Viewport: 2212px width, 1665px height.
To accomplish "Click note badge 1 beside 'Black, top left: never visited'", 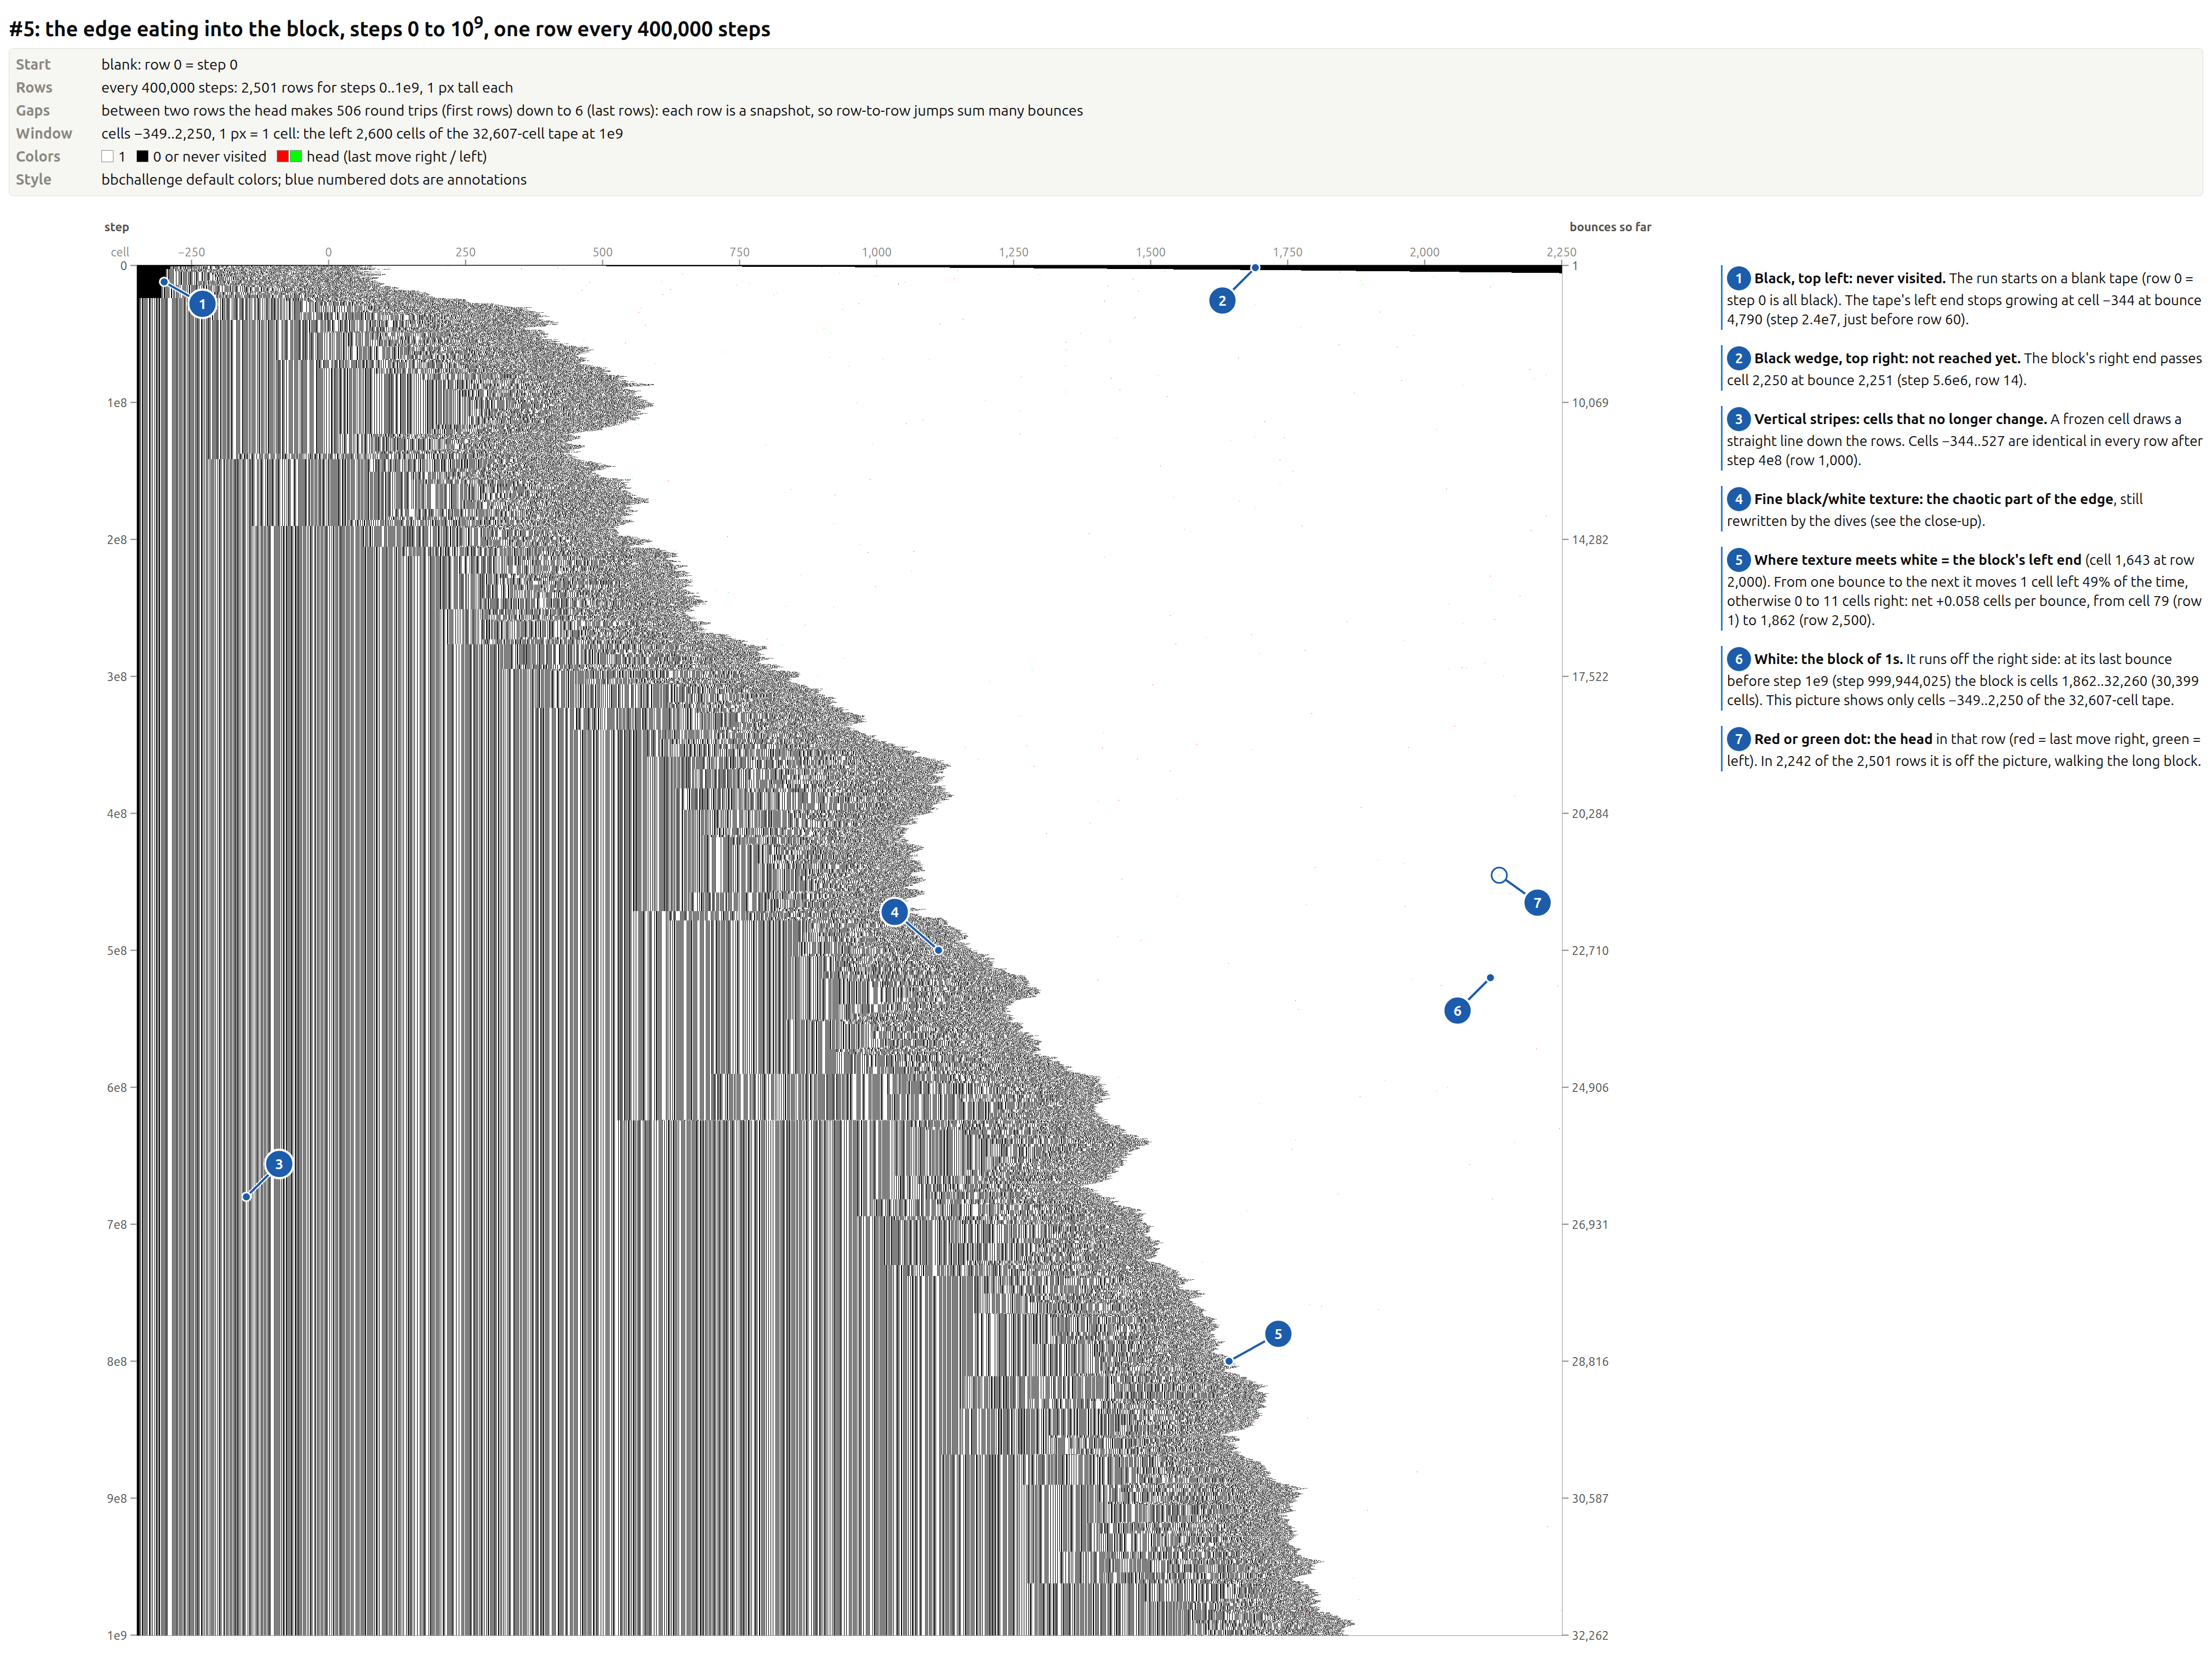I will 1739,279.
